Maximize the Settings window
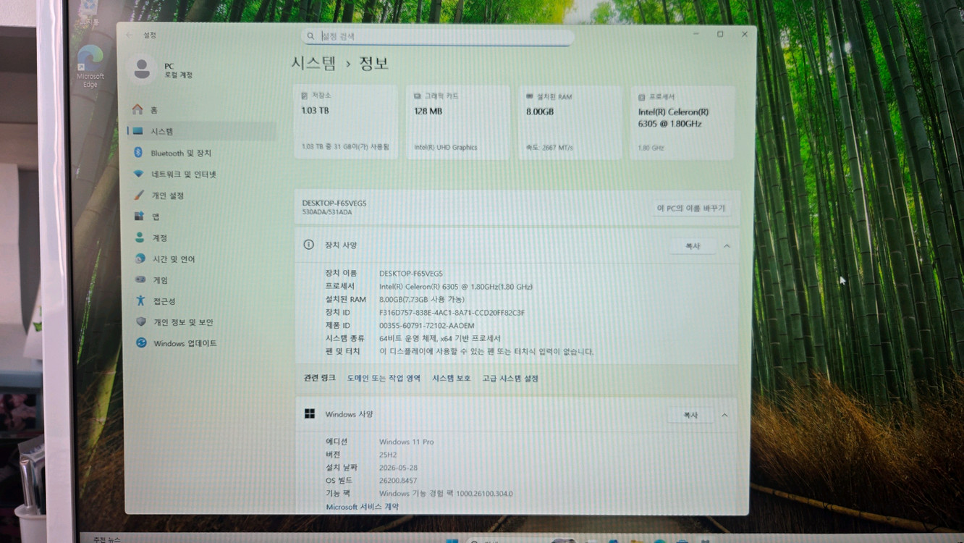Viewport: 964px width, 543px height. click(x=720, y=34)
